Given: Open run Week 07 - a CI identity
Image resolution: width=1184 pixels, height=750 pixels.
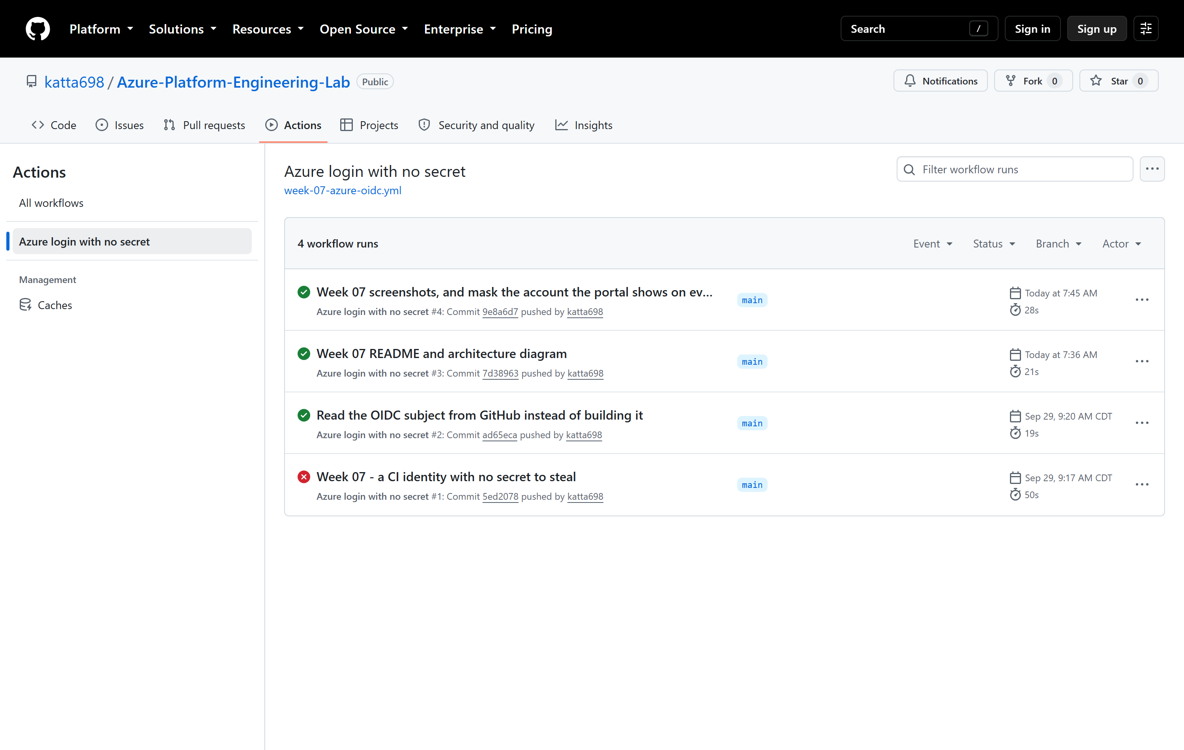Looking at the screenshot, I should tap(446, 476).
